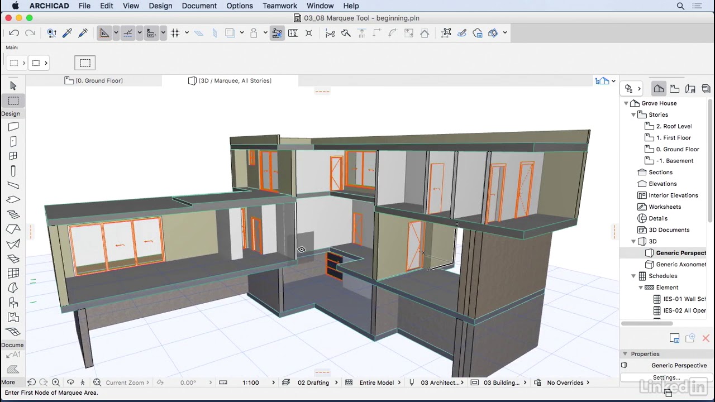Inject parameters with the syringe icon
The width and height of the screenshot is (715, 402).
(x=83, y=33)
